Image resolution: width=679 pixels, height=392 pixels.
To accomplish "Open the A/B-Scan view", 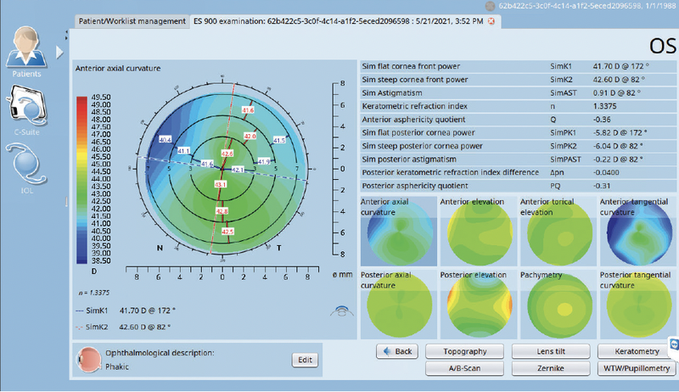I will (x=464, y=368).
